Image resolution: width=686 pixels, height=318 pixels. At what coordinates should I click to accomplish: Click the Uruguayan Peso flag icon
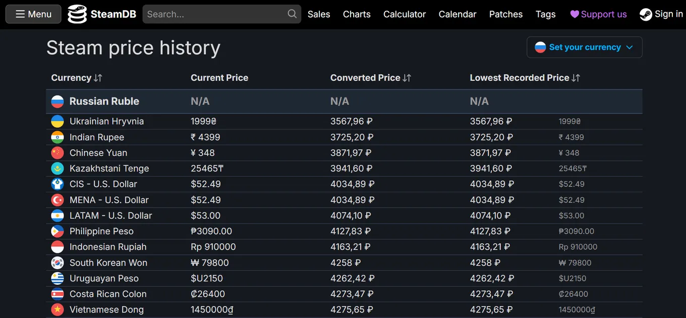tap(58, 278)
